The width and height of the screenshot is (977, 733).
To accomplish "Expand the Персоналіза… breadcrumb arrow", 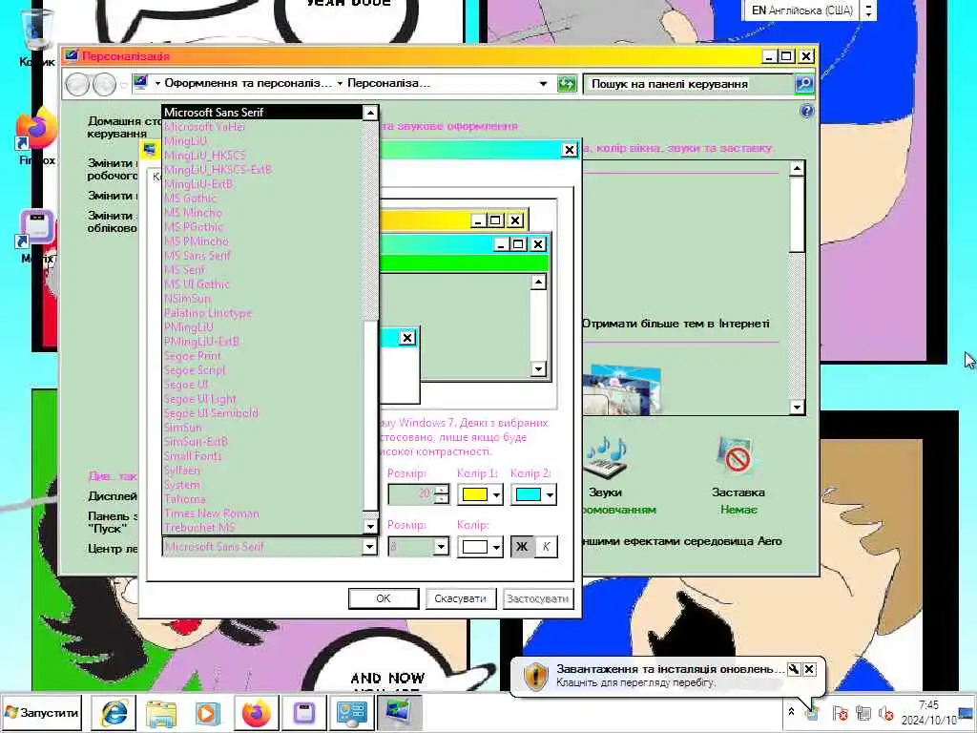I will coord(341,84).
